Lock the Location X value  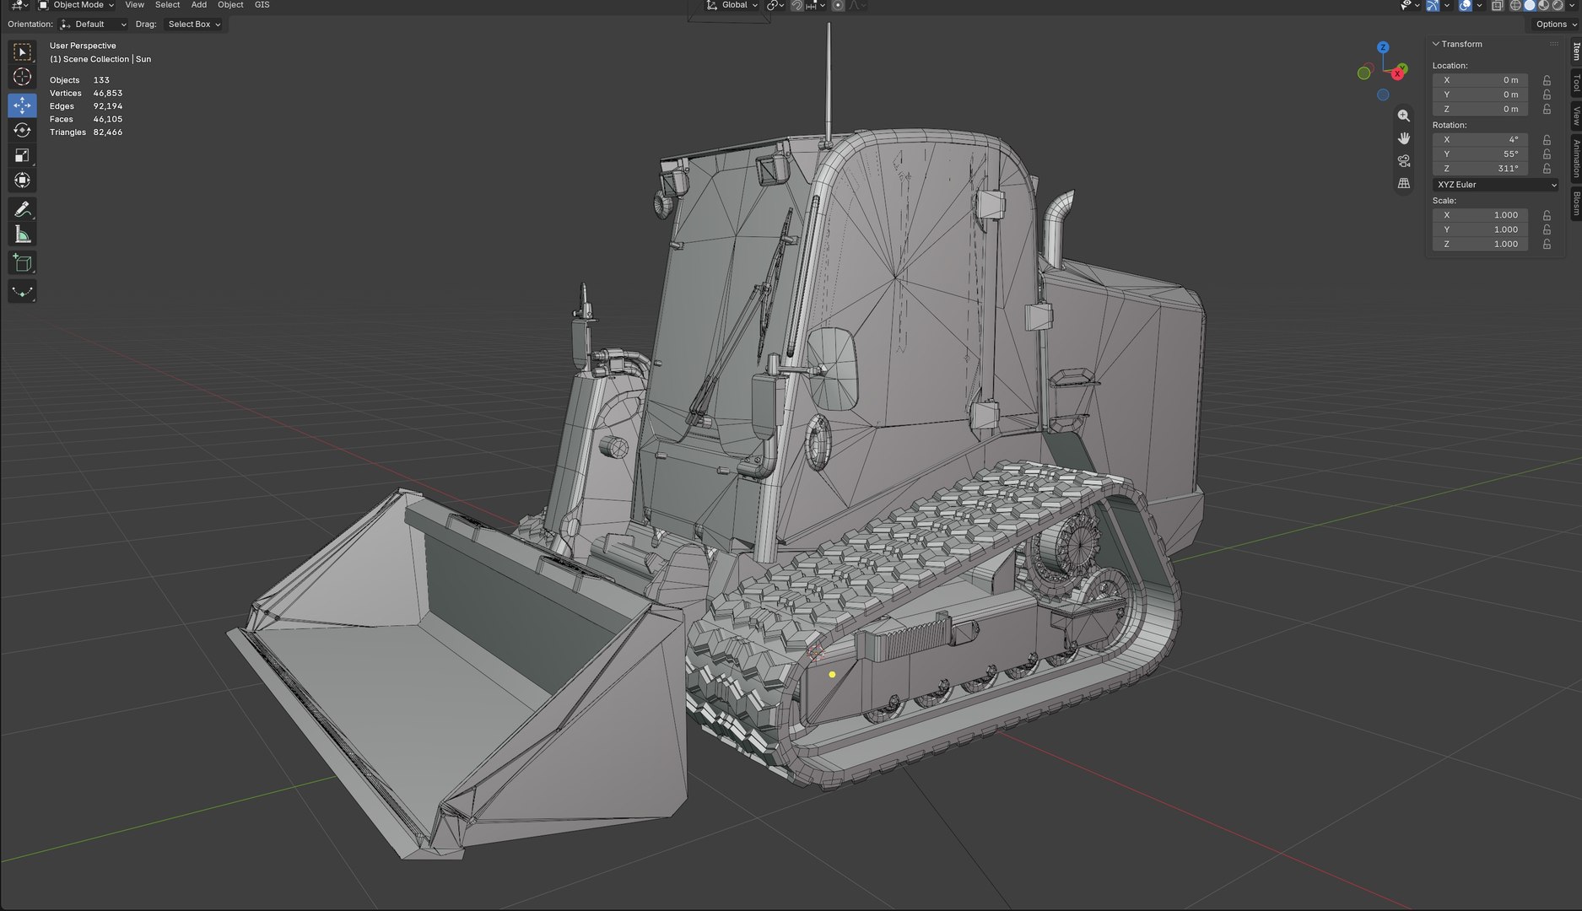(x=1547, y=80)
